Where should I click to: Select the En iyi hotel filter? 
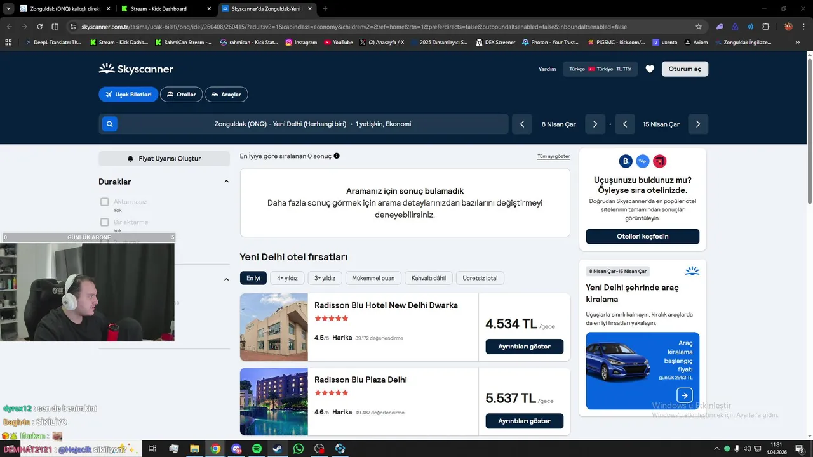point(253,278)
